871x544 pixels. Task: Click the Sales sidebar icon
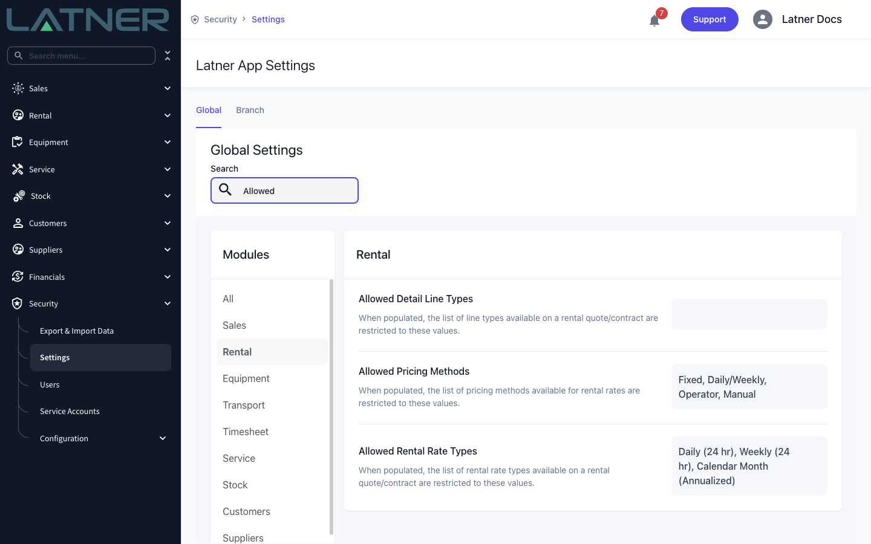[x=18, y=88]
